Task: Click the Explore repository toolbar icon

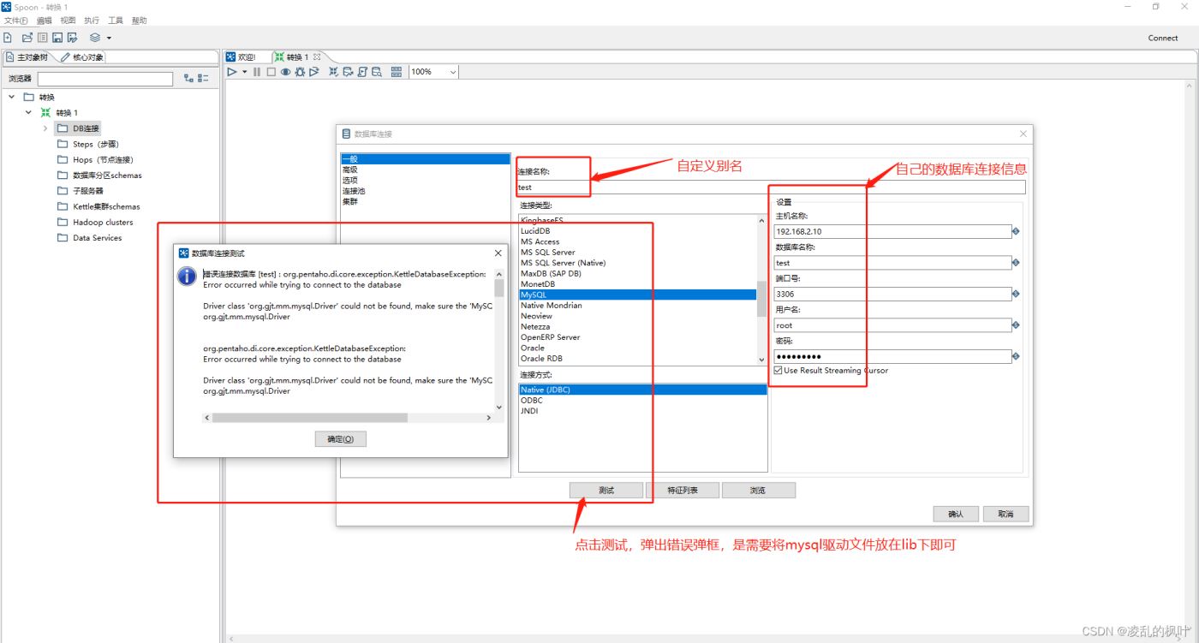Action: tap(42, 38)
